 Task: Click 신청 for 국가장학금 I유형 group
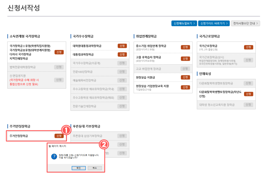[59, 52]
